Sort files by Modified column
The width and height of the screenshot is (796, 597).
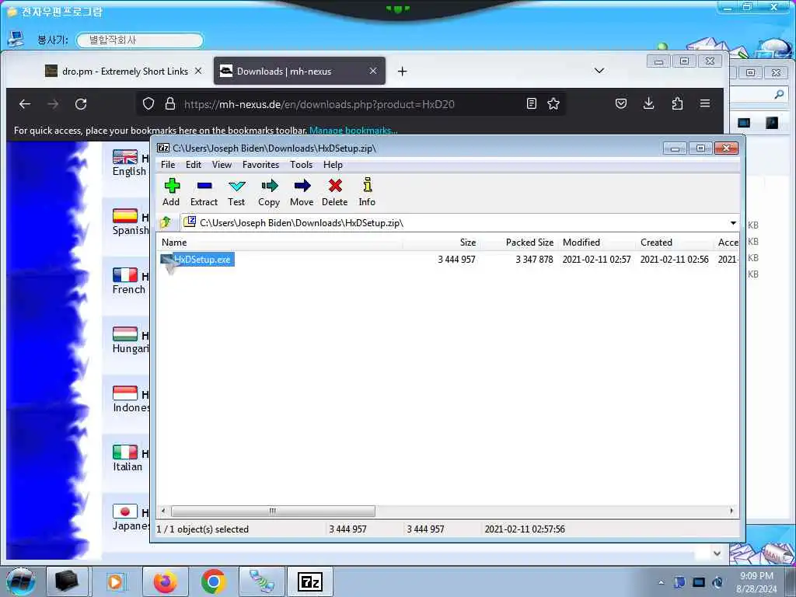pos(597,243)
